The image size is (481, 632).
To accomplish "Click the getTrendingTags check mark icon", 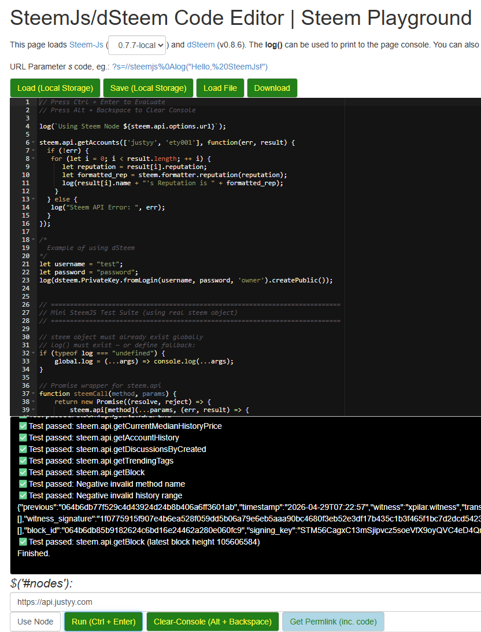I will click(23, 461).
